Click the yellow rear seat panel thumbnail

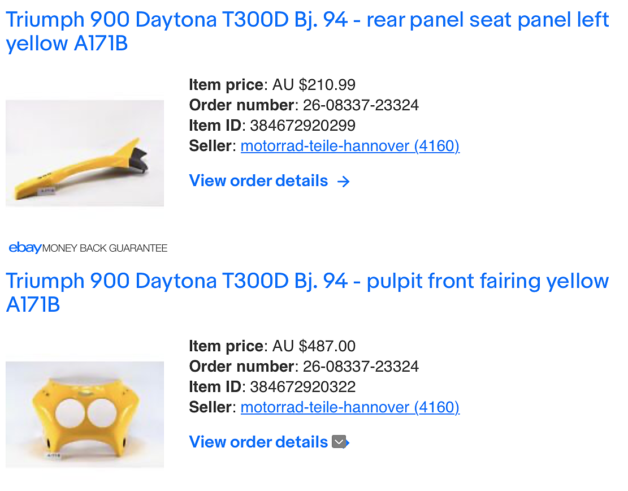[x=85, y=153]
